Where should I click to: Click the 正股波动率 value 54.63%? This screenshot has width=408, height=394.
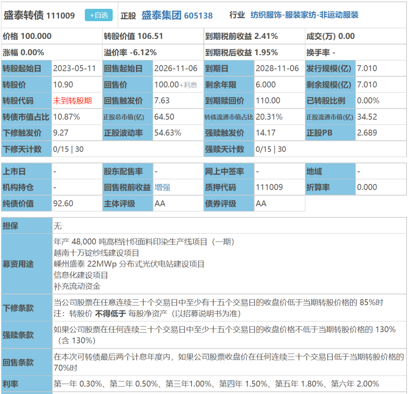click(x=168, y=133)
